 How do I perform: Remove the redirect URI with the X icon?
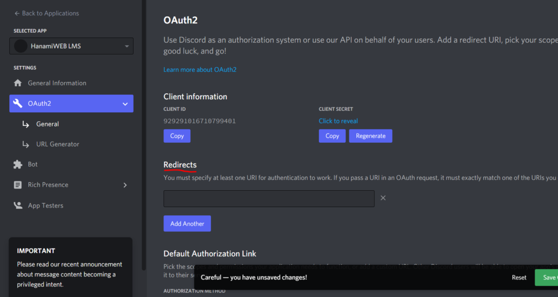(383, 198)
